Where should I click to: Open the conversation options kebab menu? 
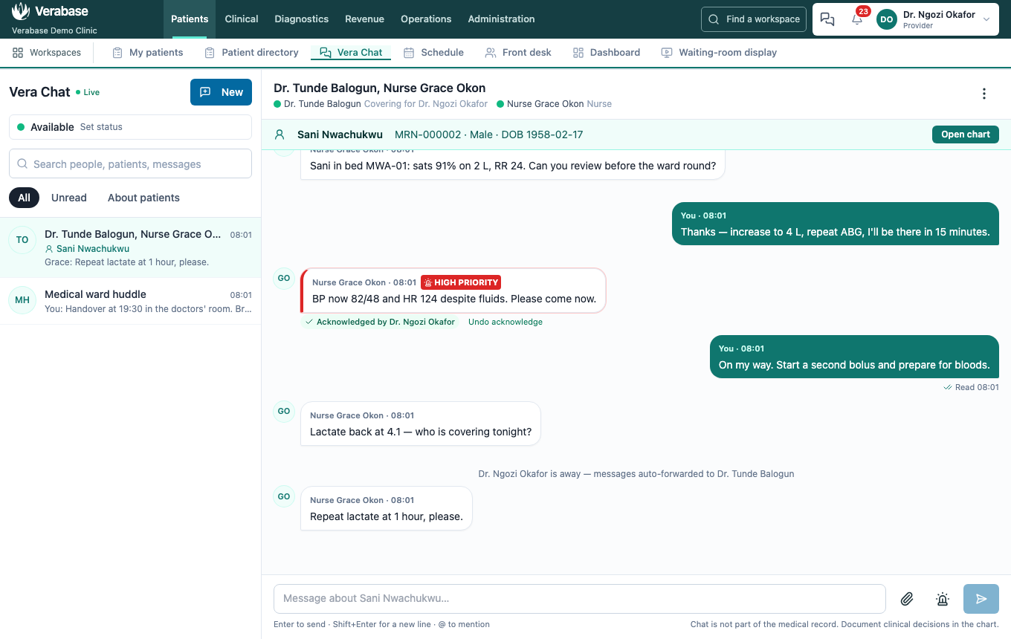[984, 94]
